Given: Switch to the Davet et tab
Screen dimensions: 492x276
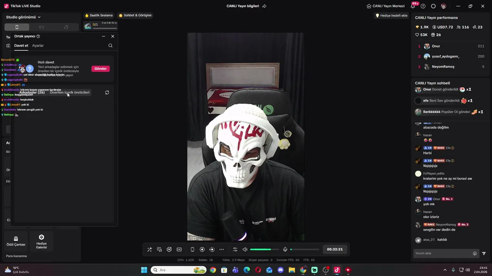Looking at the screenshot, I should (x=21, y=46).
